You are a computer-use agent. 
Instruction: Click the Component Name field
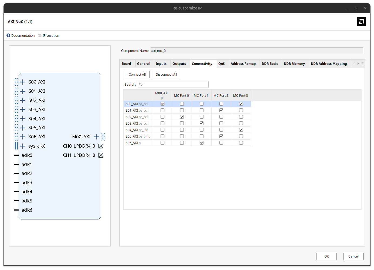[257, 51]
